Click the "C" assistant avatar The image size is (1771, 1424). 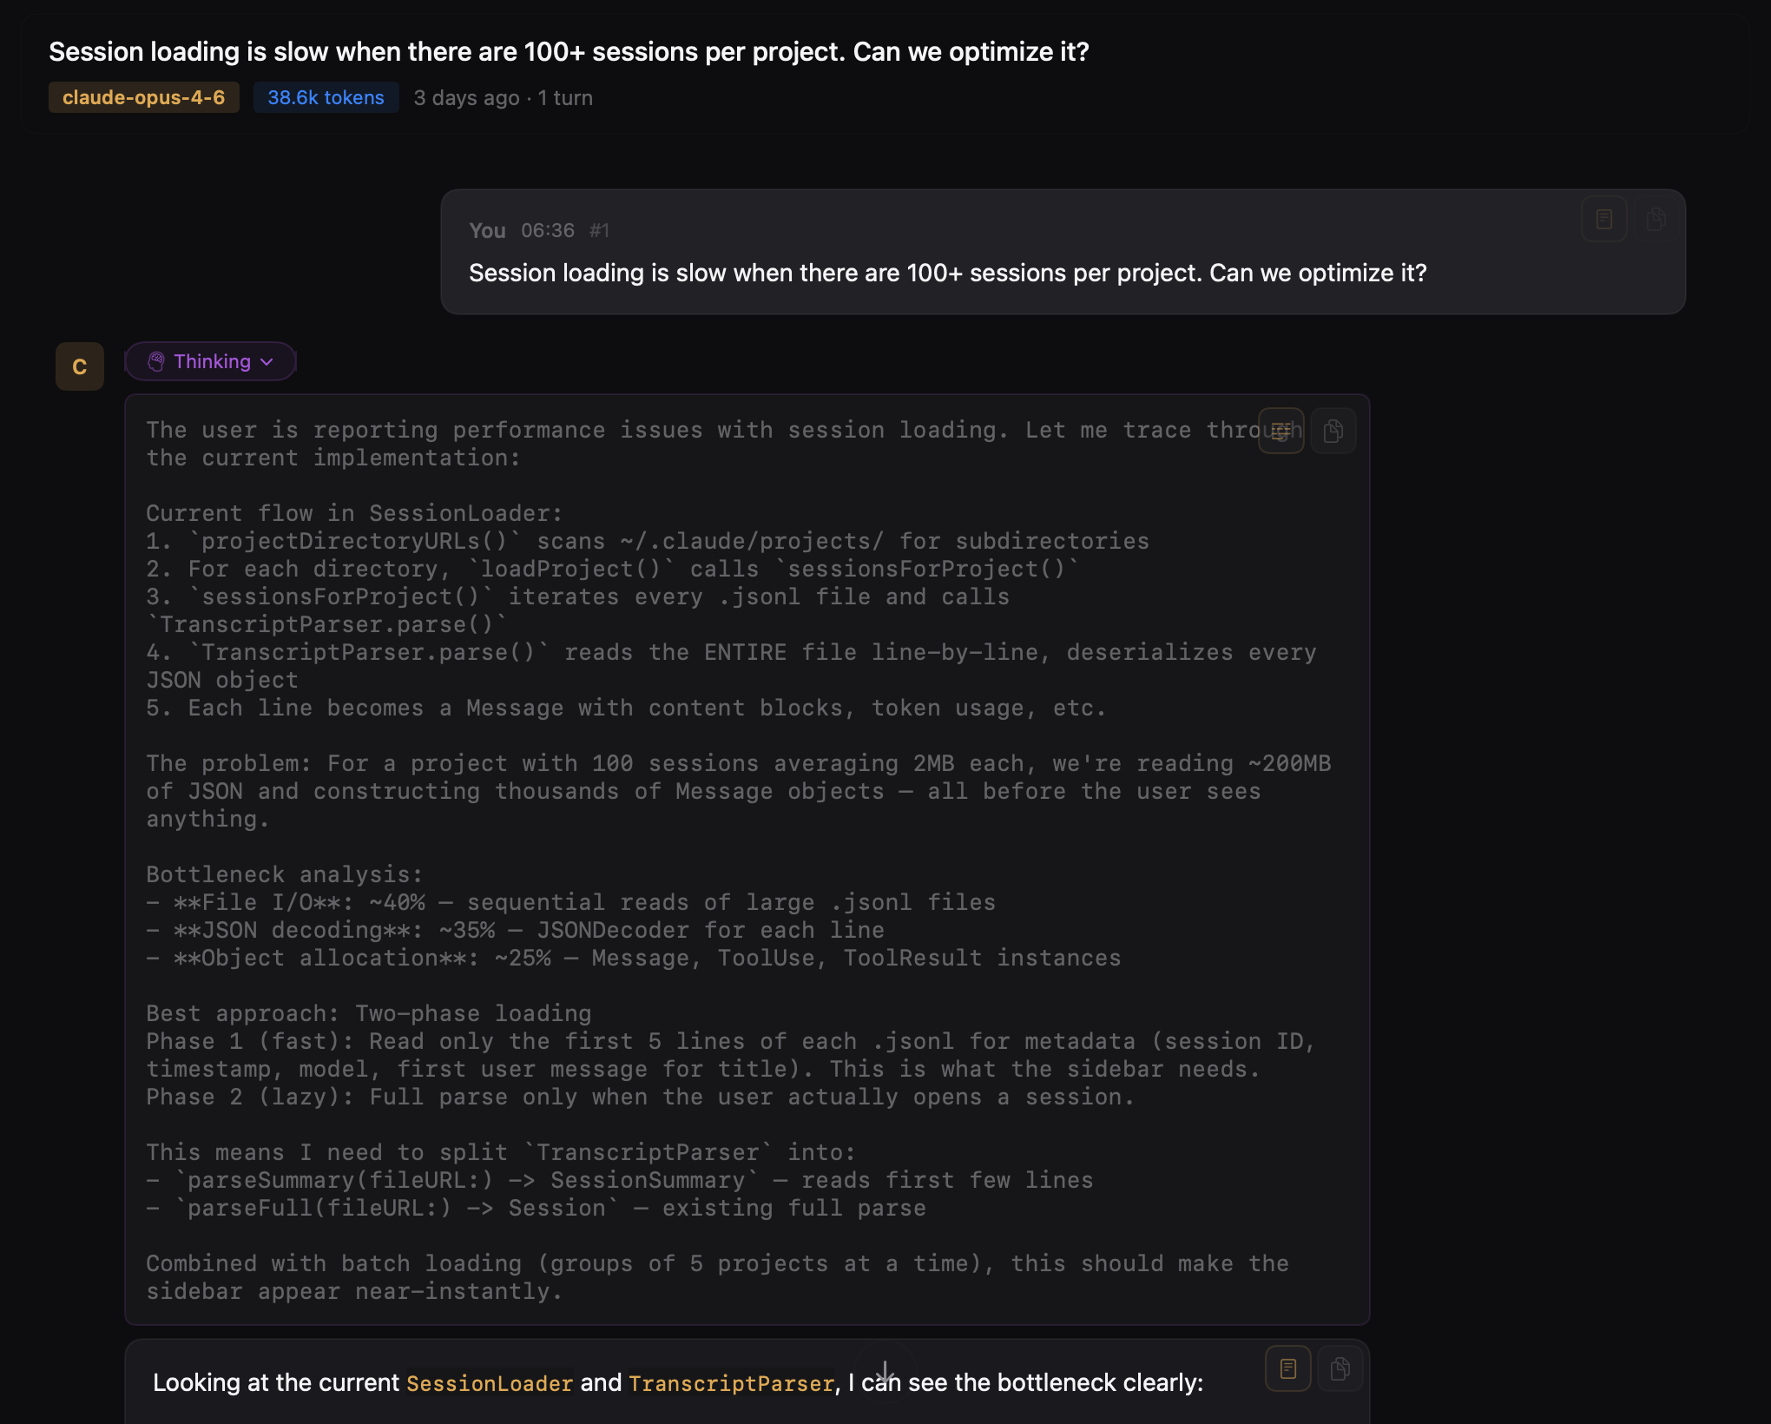80,366
